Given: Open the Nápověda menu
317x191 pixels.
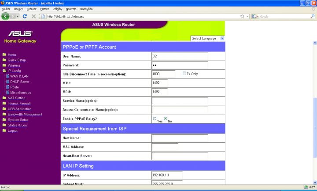Looking at the screenshot, I should coord(86,9).
